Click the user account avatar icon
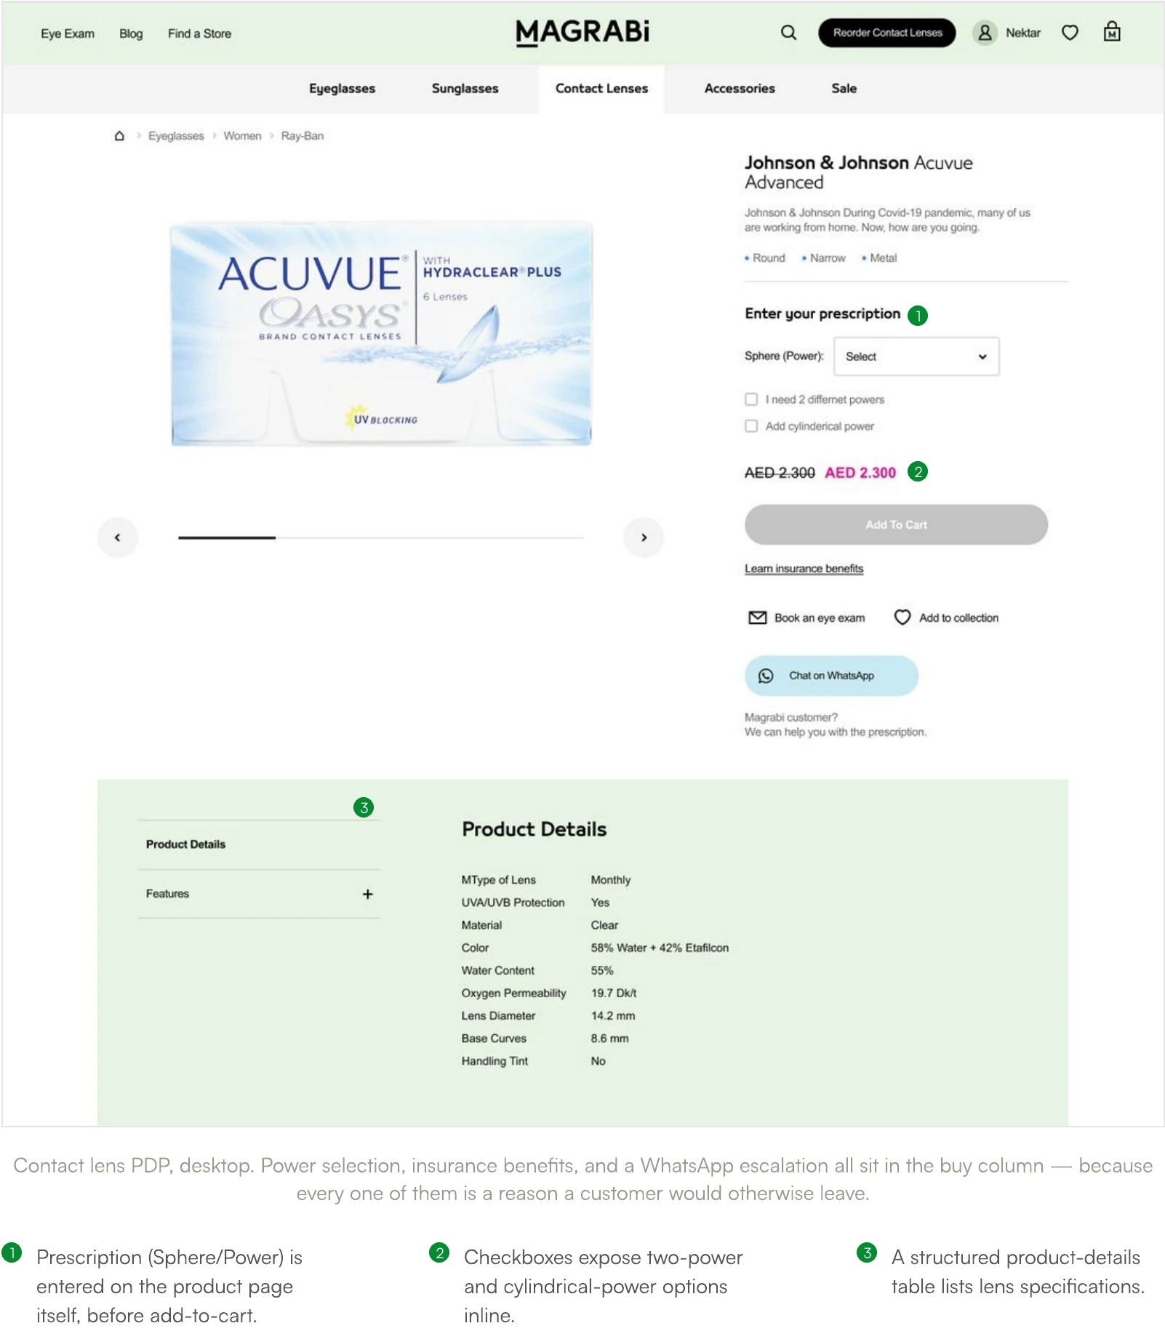The height and width of the screenshot is (1331, 1165). [985, 33]
